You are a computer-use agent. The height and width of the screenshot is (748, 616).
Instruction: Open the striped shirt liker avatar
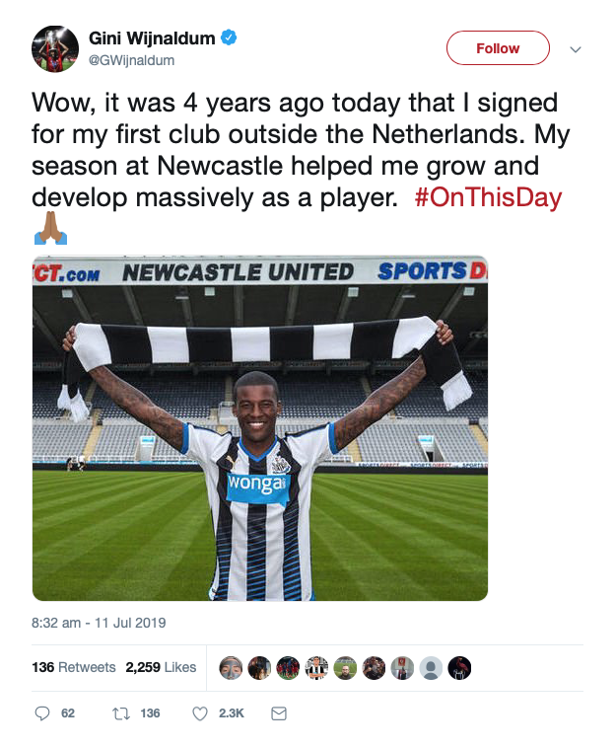click(316, 668)
